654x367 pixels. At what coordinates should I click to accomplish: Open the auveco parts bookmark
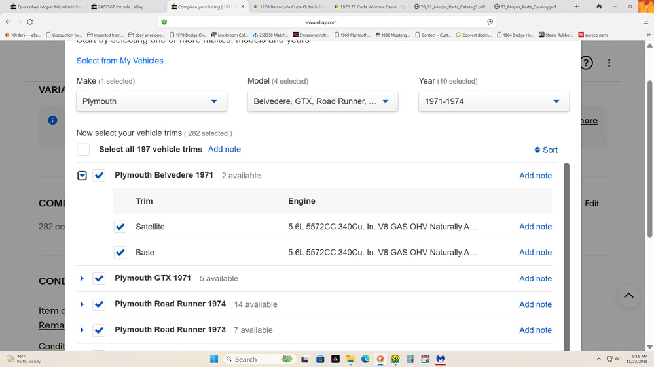coord(593,35)
